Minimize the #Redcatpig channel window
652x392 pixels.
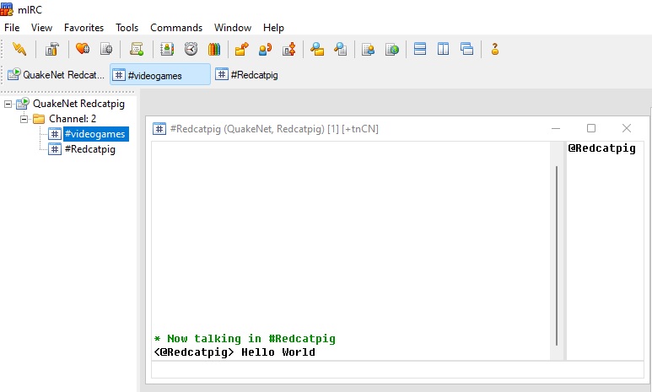[556, 128]
